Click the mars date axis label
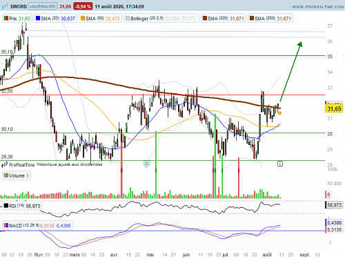The height and width of the screenshot is (259, 345). pyautogui.click(x=75, y=255)
